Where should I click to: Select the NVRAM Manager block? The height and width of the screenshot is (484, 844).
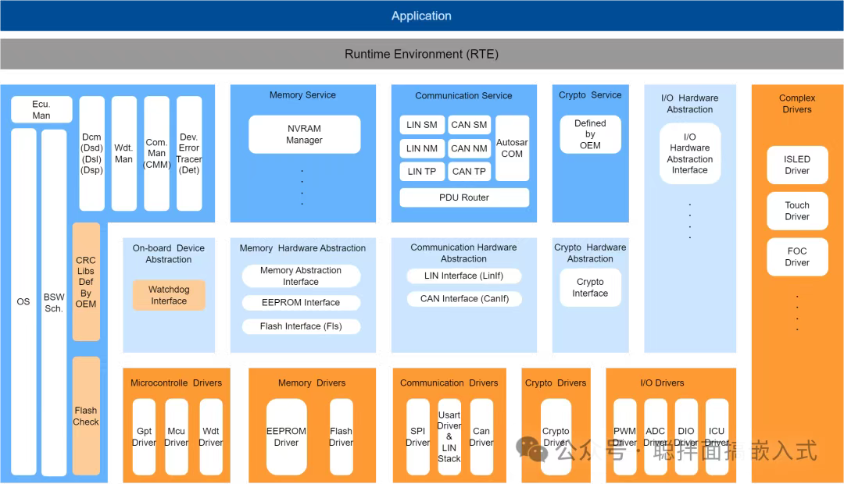coord(304,134)
